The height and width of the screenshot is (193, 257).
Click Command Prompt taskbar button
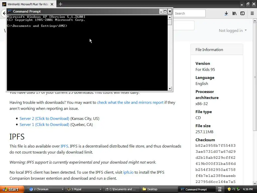[x=197, y=189]
